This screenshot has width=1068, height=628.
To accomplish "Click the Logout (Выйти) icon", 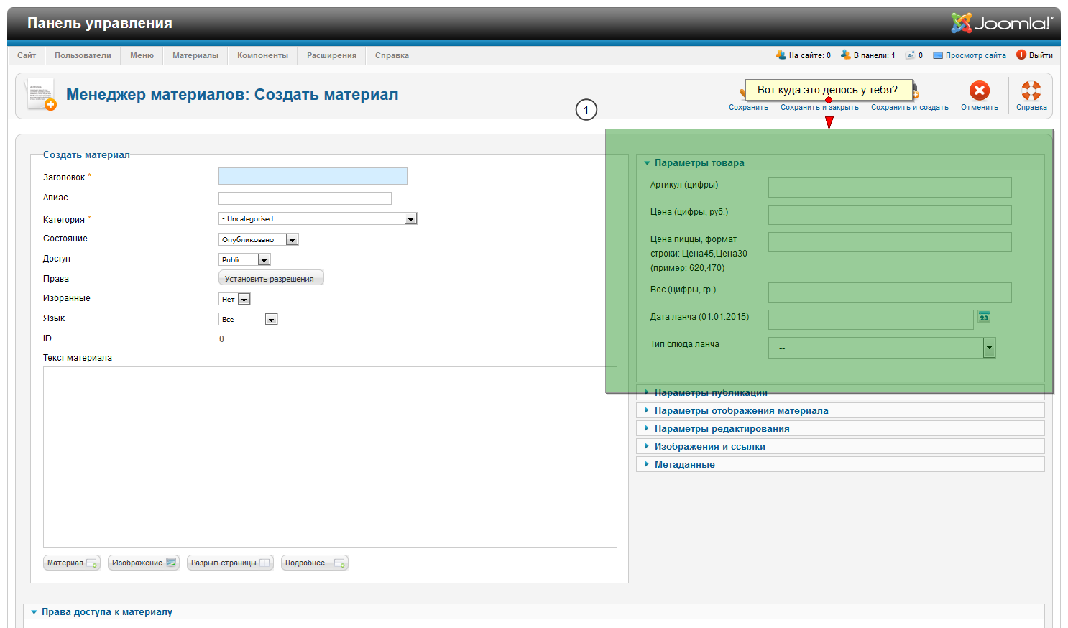I will (1021, 55).
